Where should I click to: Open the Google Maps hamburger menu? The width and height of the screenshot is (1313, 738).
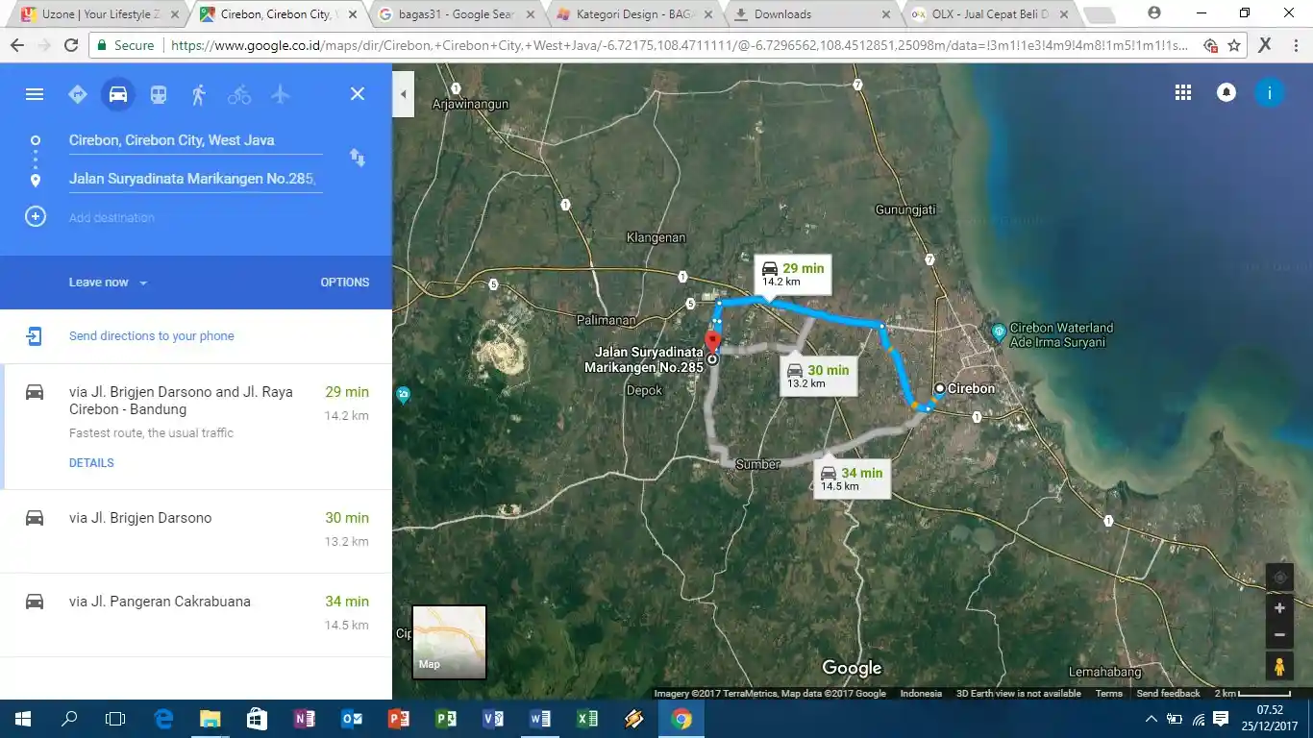35,94
